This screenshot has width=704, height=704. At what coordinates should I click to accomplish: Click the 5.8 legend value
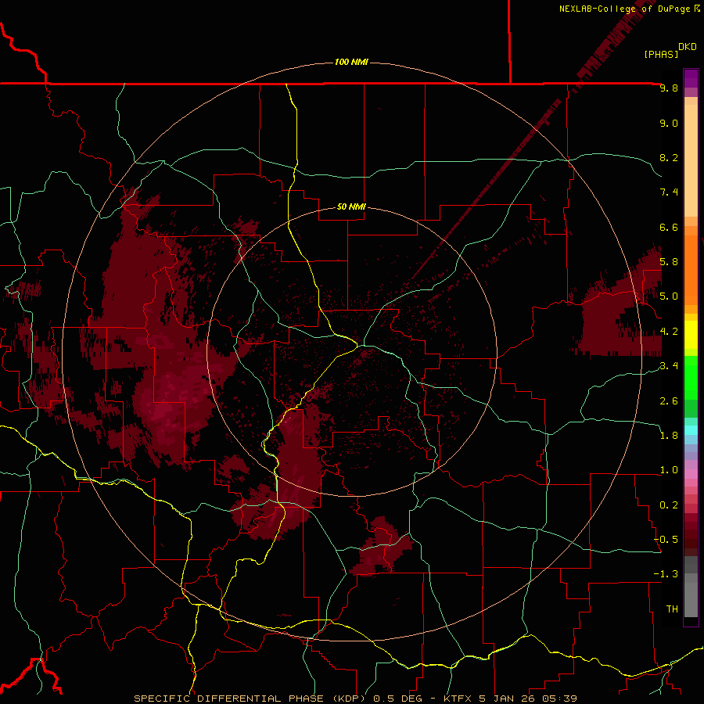(669, 262)
